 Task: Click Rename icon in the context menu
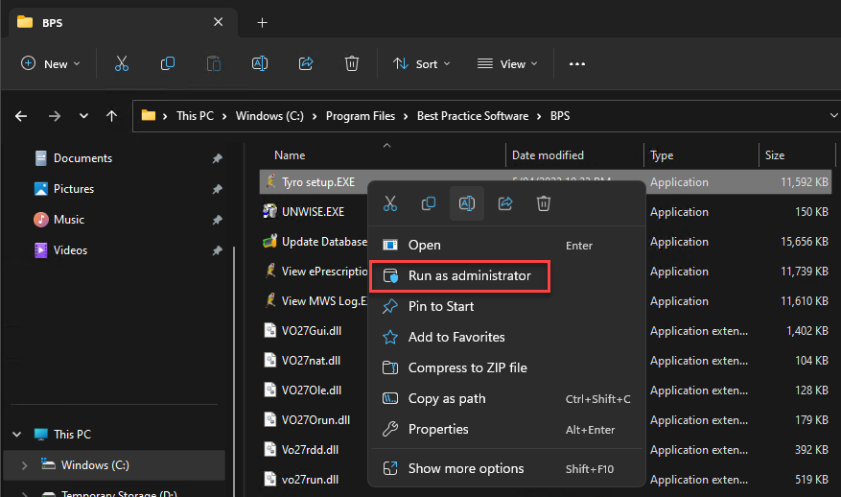coord(467,203)
